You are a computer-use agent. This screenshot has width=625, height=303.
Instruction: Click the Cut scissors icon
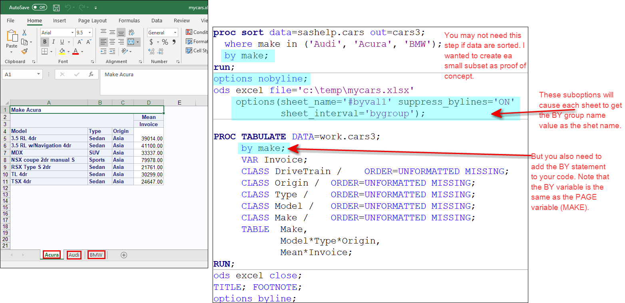tap(24, 33)
